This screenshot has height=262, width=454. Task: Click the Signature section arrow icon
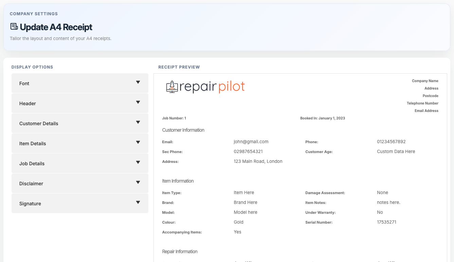pos(138,203)
